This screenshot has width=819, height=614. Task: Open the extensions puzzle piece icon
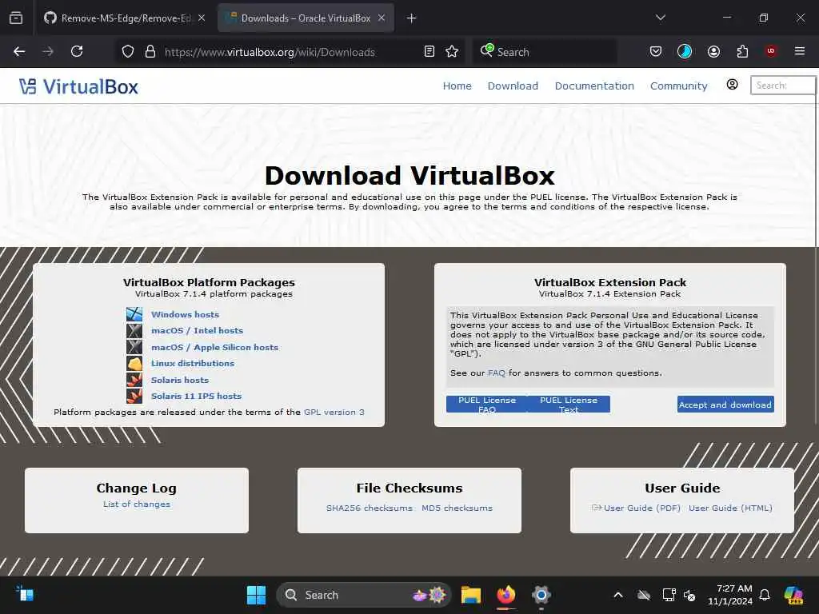click(x=742, y=51)
